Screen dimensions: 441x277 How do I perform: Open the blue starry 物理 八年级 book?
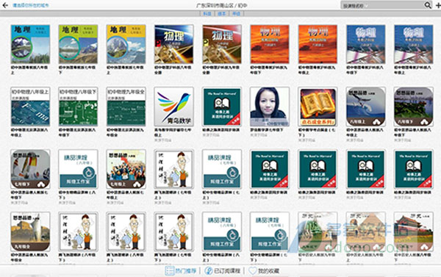click(x=173, y=44)
